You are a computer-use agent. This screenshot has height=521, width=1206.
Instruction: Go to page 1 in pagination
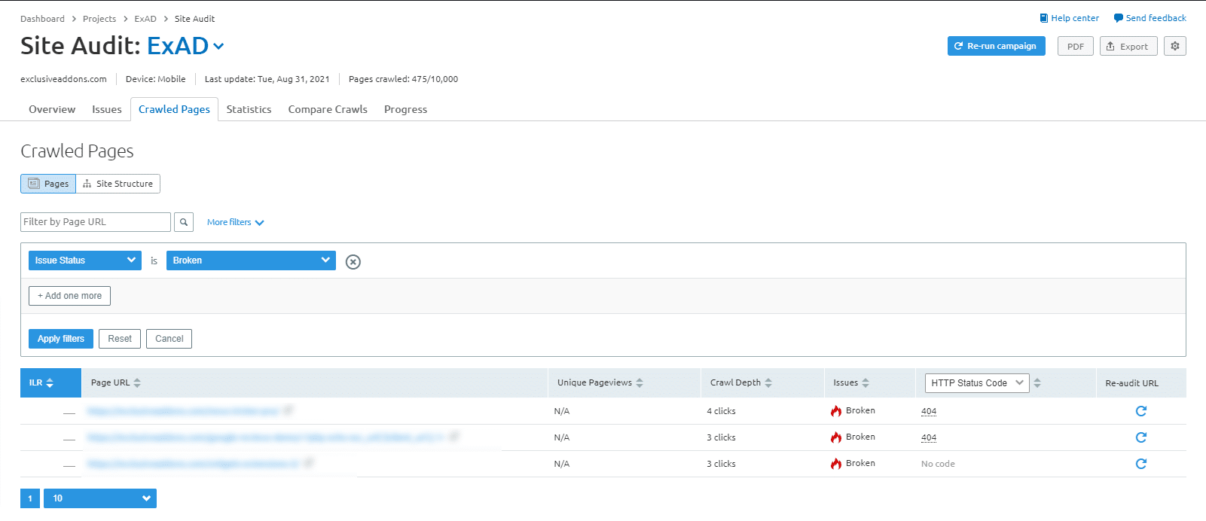(x=30, y=498)
